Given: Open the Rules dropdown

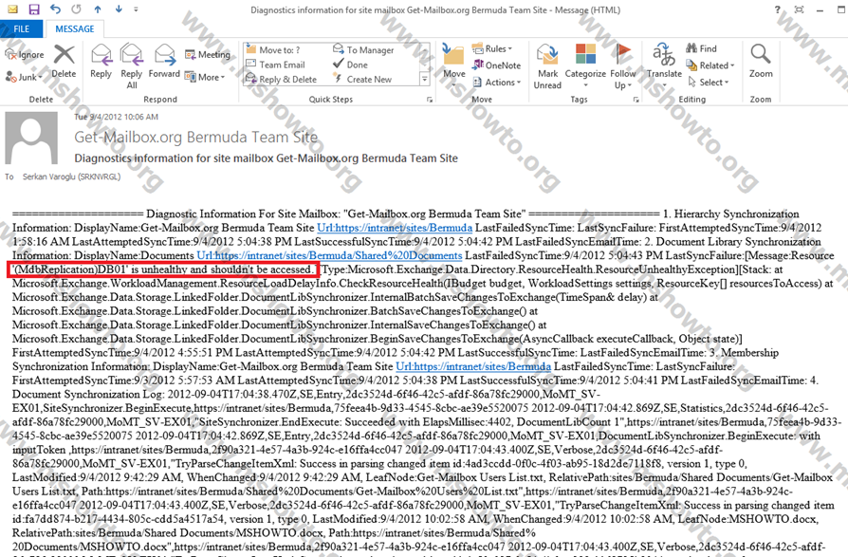Looking at the screenshot, I should coord(492,48).
